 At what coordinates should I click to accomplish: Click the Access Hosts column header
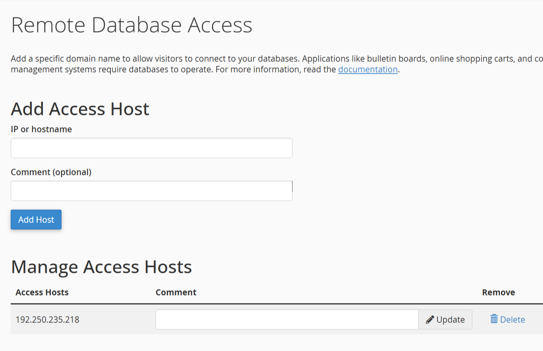click(x=42, y=292)
